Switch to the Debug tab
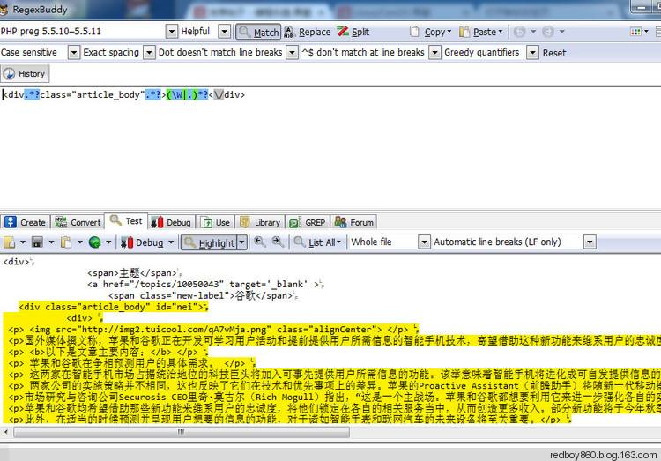Screen dimensions: 661x461 171,222
